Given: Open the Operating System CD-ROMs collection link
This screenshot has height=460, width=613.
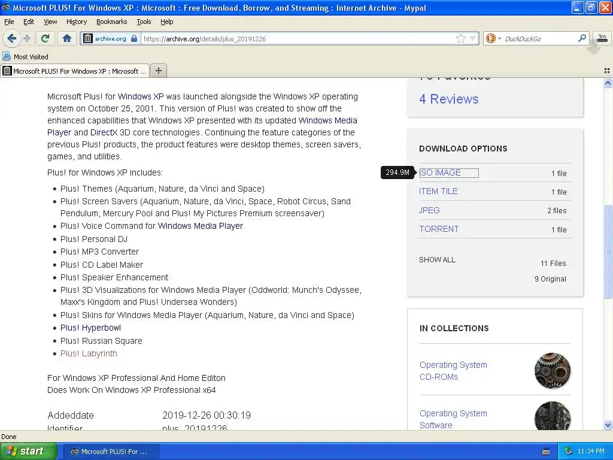Looking at the screenshot, I should pos(453,371).
